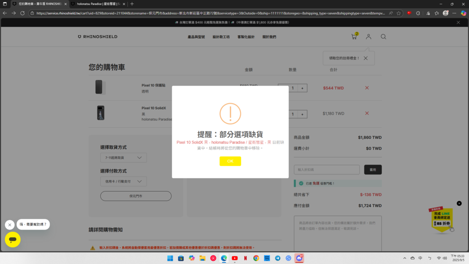The height and width of the screenshot is (264, 469).
Task: Click the 中 input method indicator
Action: tap(420, 258)
